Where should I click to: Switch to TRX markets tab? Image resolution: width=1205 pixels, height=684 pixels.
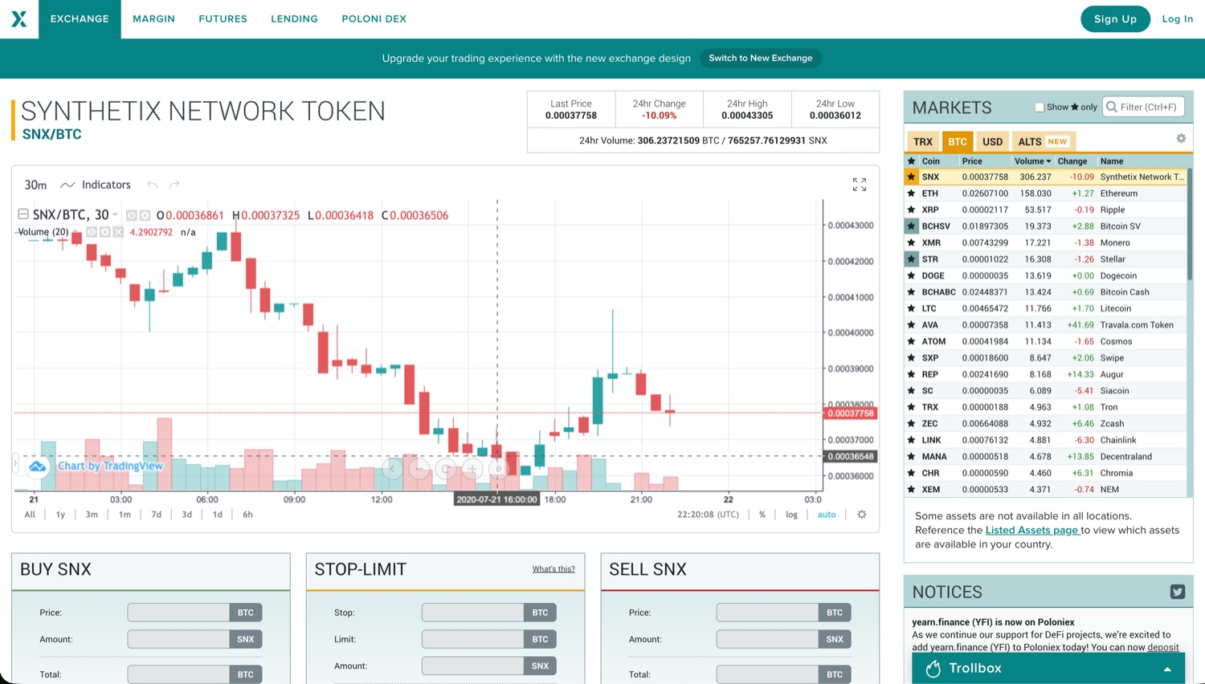tap(923, 141)
